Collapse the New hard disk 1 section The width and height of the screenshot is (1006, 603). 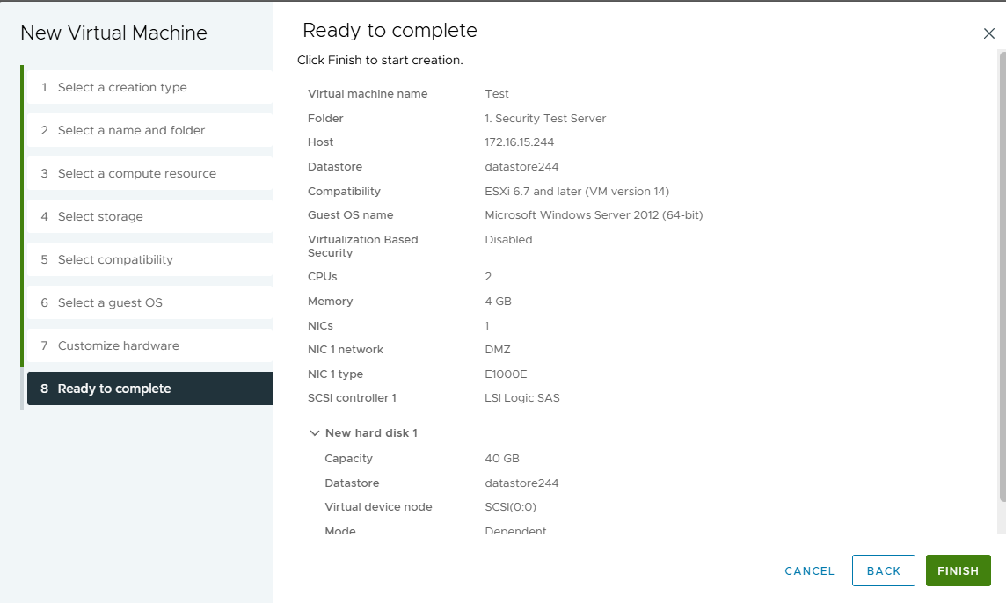(314, 433)
